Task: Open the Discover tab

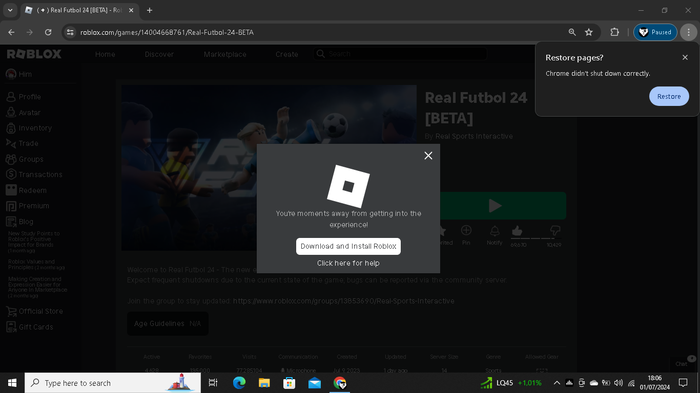Action: (159, 54)
